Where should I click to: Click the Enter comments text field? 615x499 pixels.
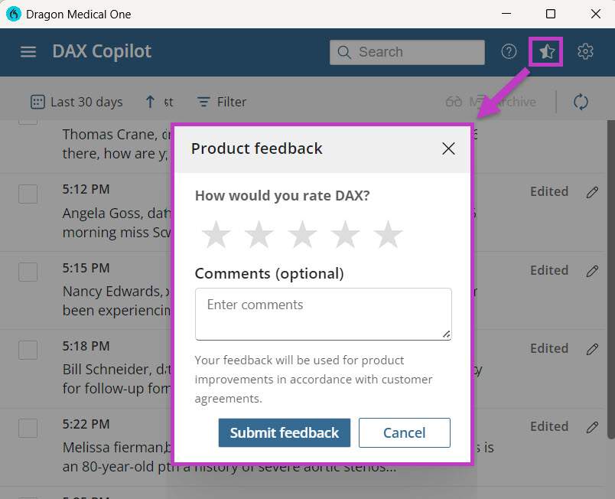[323, 313]
